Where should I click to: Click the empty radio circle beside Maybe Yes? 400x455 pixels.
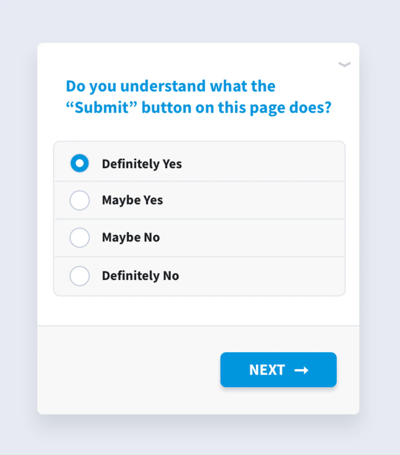click(80, 200)
